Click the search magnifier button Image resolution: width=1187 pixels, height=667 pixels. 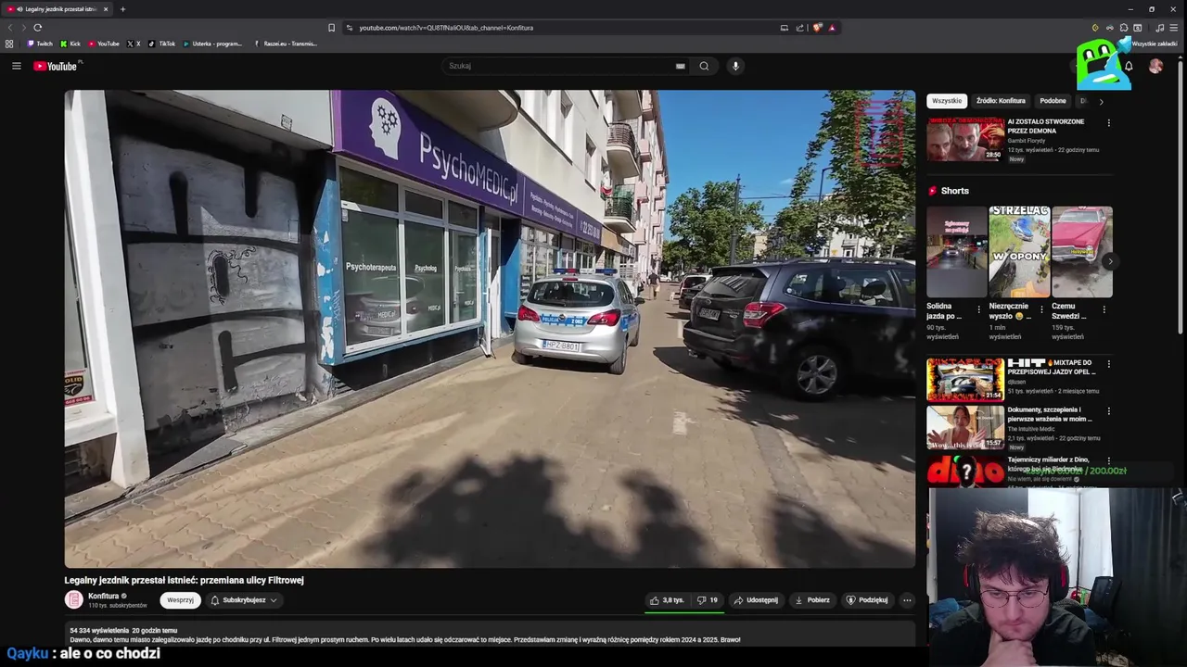click(x=704, y=66)
